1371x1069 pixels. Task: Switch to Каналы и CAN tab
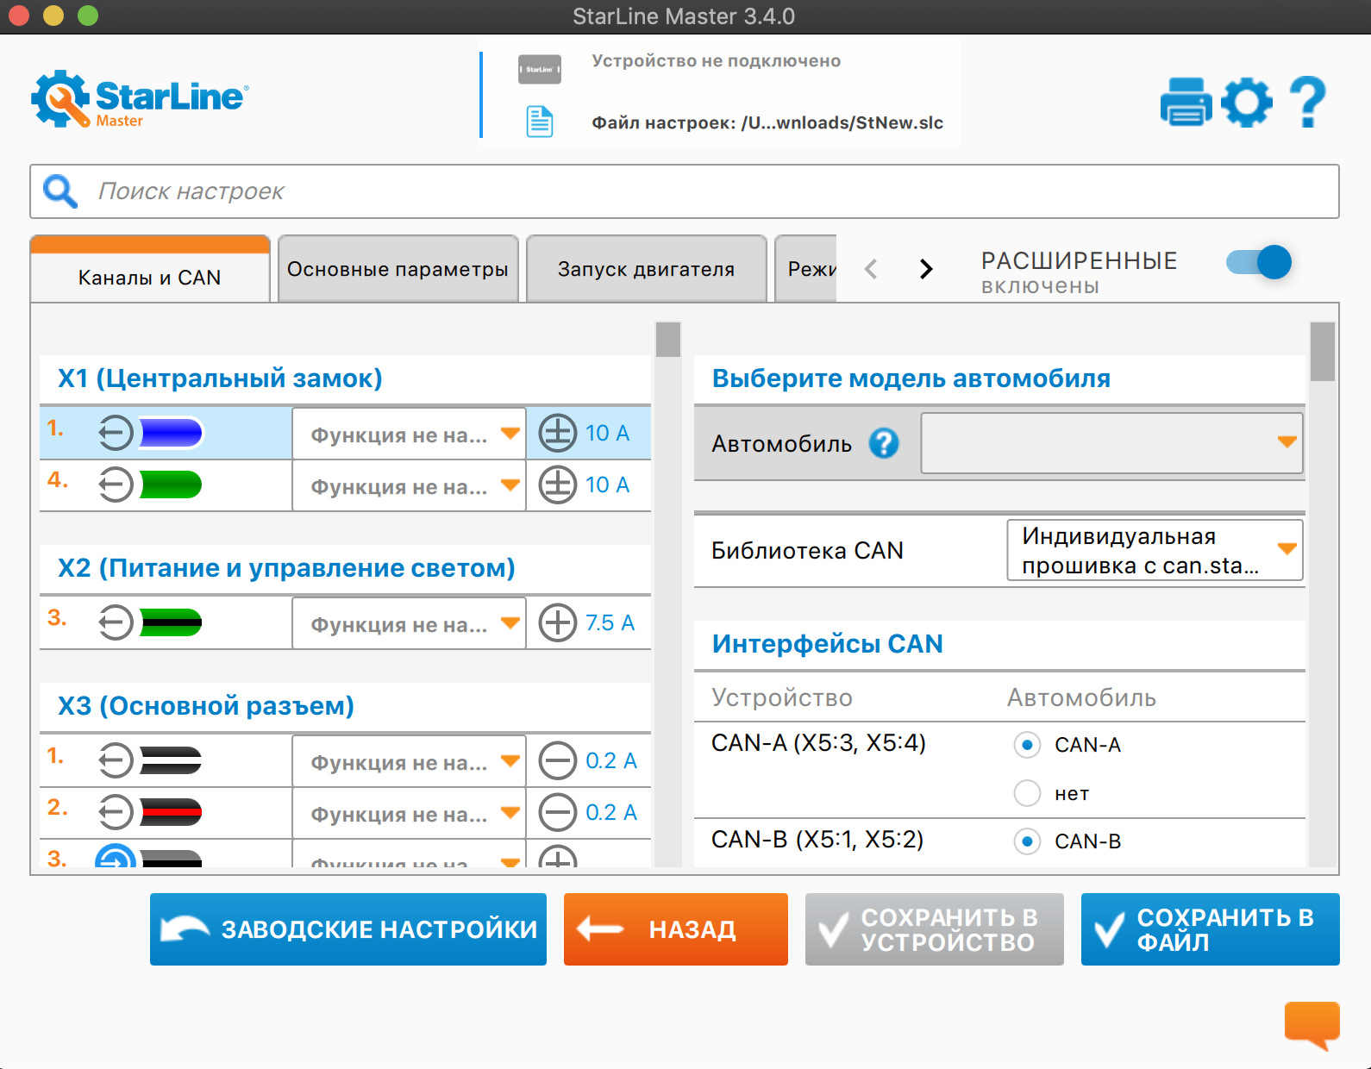[x=150, y=269]
